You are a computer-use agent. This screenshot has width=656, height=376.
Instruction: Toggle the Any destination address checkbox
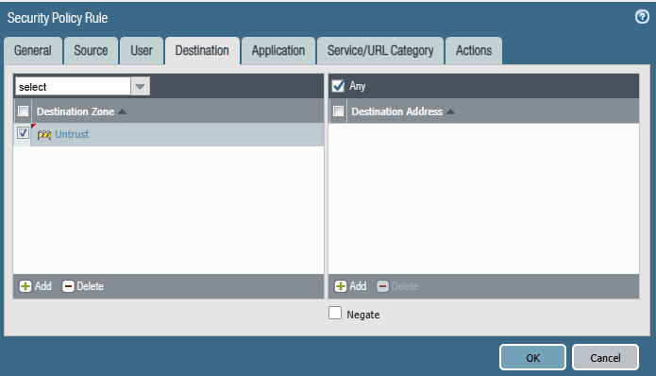pyautogui.click(x=338, y=86)
